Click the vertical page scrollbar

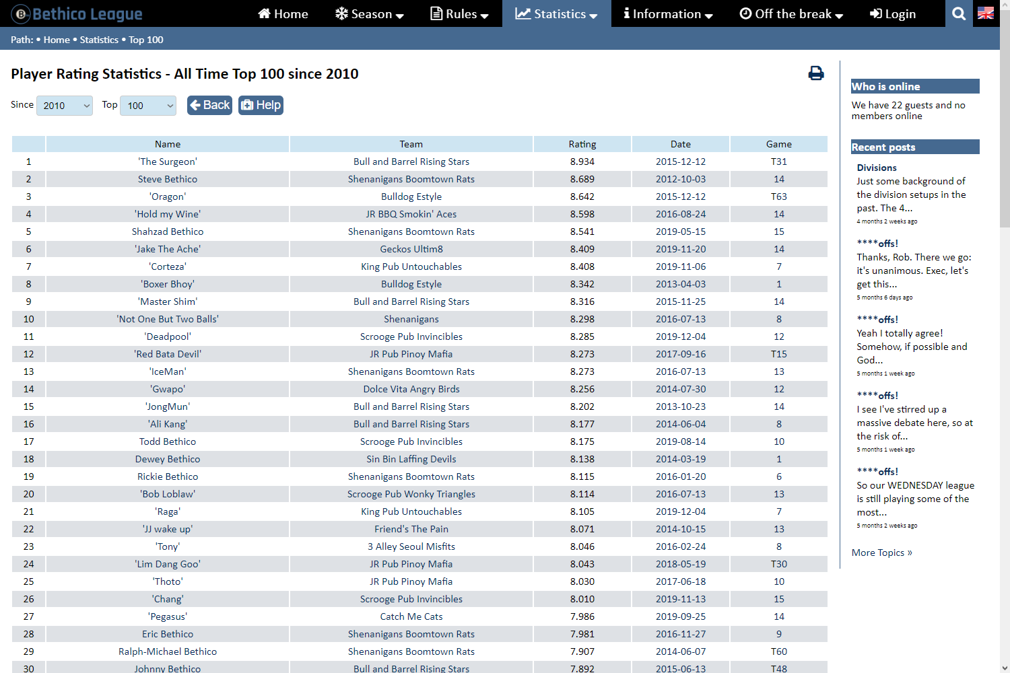1005,336
